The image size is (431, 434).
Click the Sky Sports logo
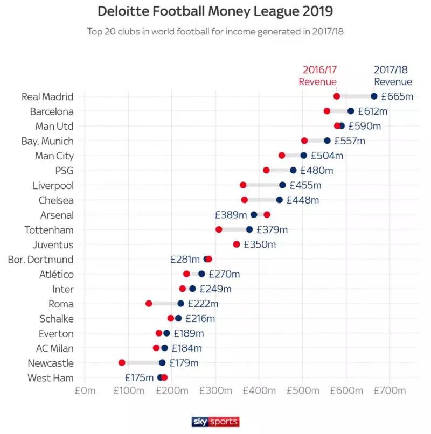215,422
